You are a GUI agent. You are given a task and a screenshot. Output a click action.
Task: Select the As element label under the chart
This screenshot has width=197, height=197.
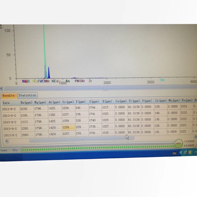tap(68, 81)
